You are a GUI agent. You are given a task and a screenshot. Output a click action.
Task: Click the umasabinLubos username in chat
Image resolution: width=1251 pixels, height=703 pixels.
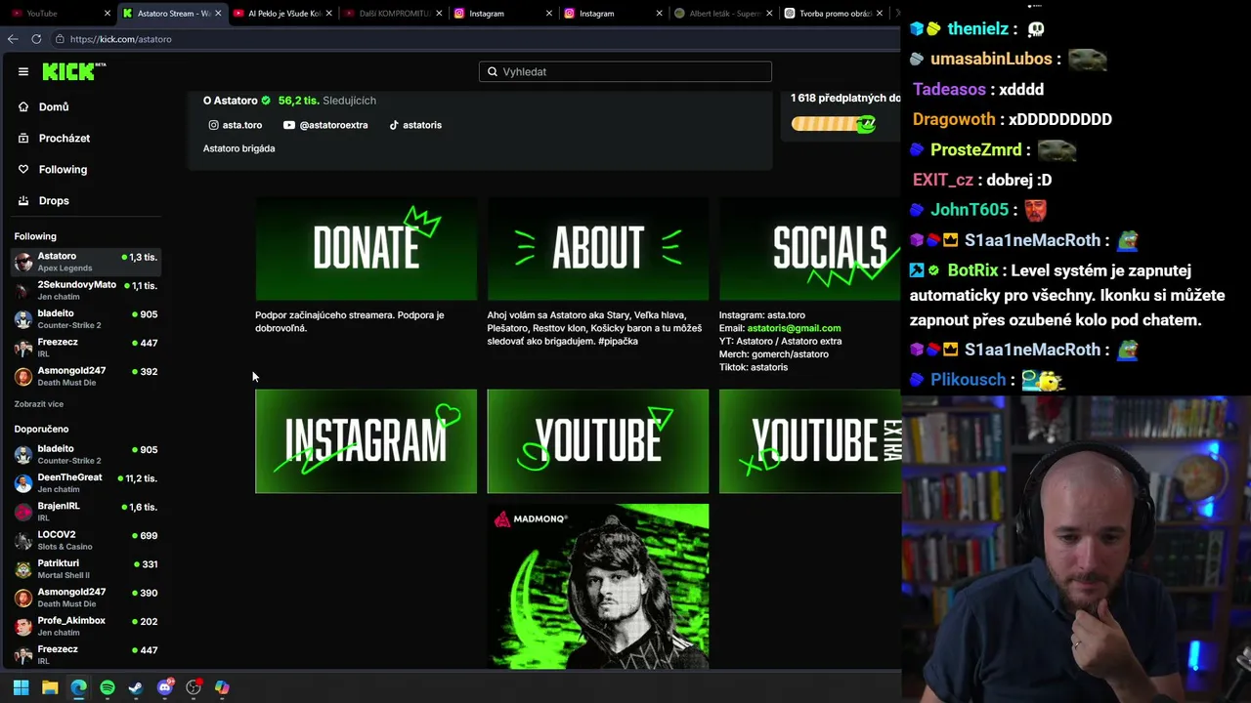[x=991, y=60]
